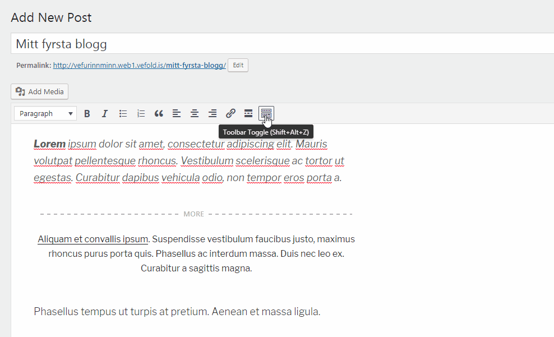
Task: Click the post title field
Action: tap(280, 44)
